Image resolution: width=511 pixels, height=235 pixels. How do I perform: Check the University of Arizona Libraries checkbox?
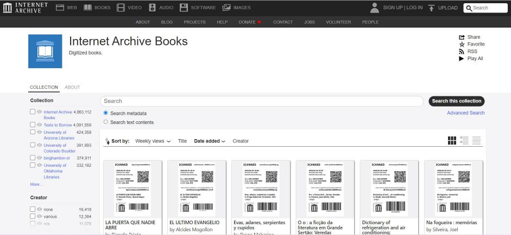coord(33,132)
